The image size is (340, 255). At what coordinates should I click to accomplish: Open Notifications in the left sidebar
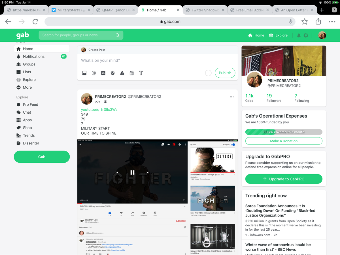tap(42, 56)
